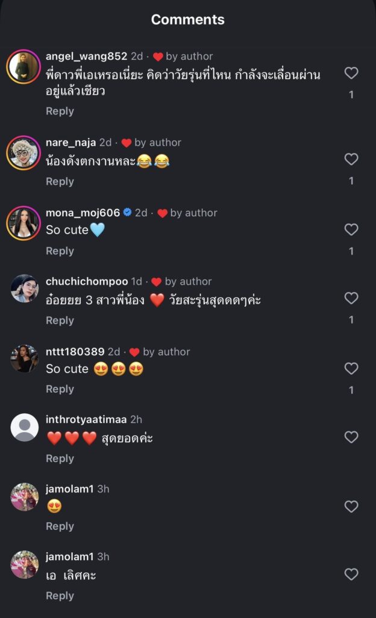Like angel_wang852's comment with the heart

pyautogui.click(x=351, y=74)
